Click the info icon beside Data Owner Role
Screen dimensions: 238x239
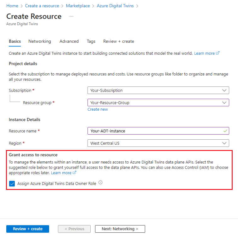tap(100, 182)
